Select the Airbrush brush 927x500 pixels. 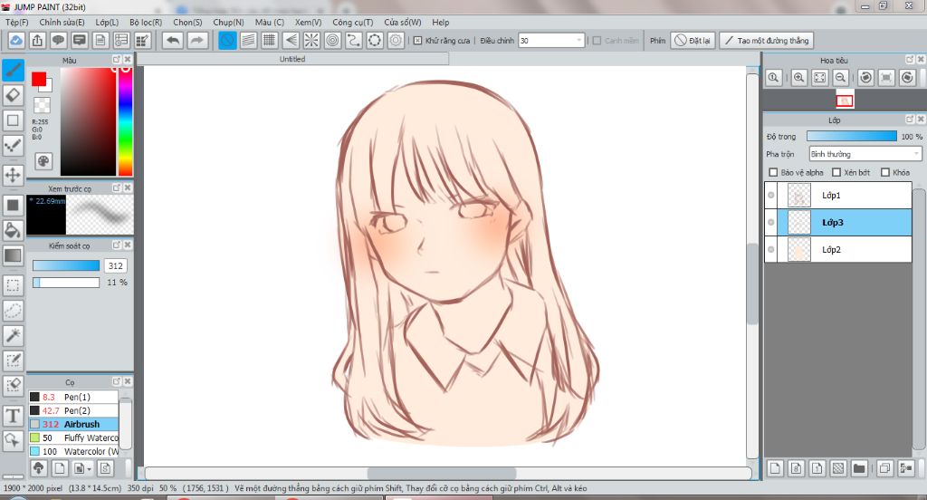pos(74,424)
